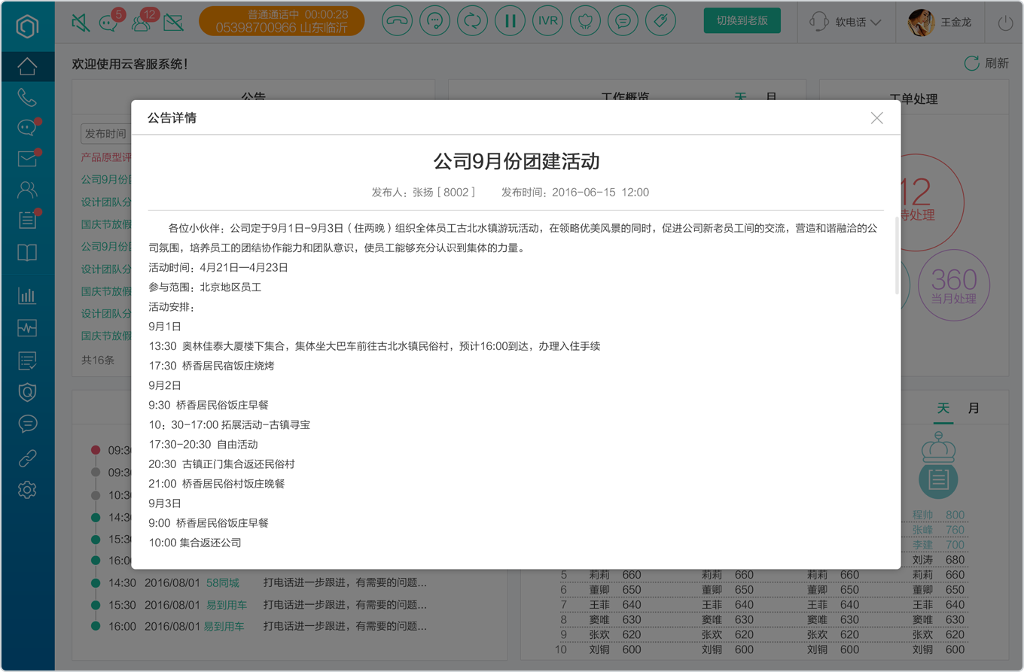Click the muted speaker icon
The width and height of the screenshot is (1024, 672).
pos(80,23)
